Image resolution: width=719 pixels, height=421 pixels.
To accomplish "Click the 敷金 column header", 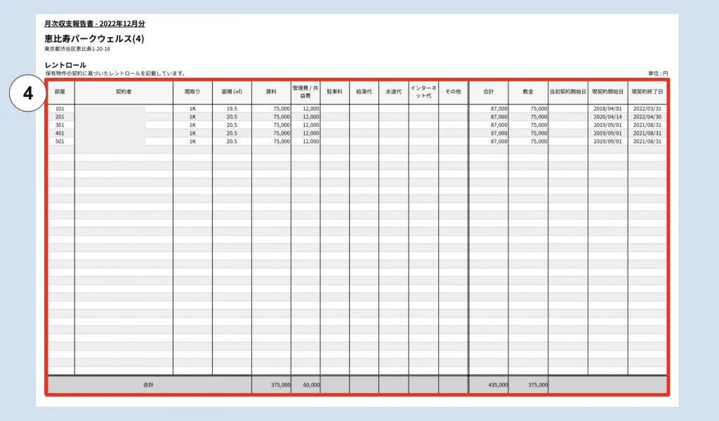I will point(528,92).
